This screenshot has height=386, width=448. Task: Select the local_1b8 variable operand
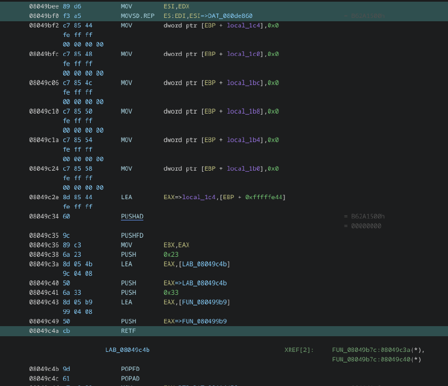click(244, 111)
